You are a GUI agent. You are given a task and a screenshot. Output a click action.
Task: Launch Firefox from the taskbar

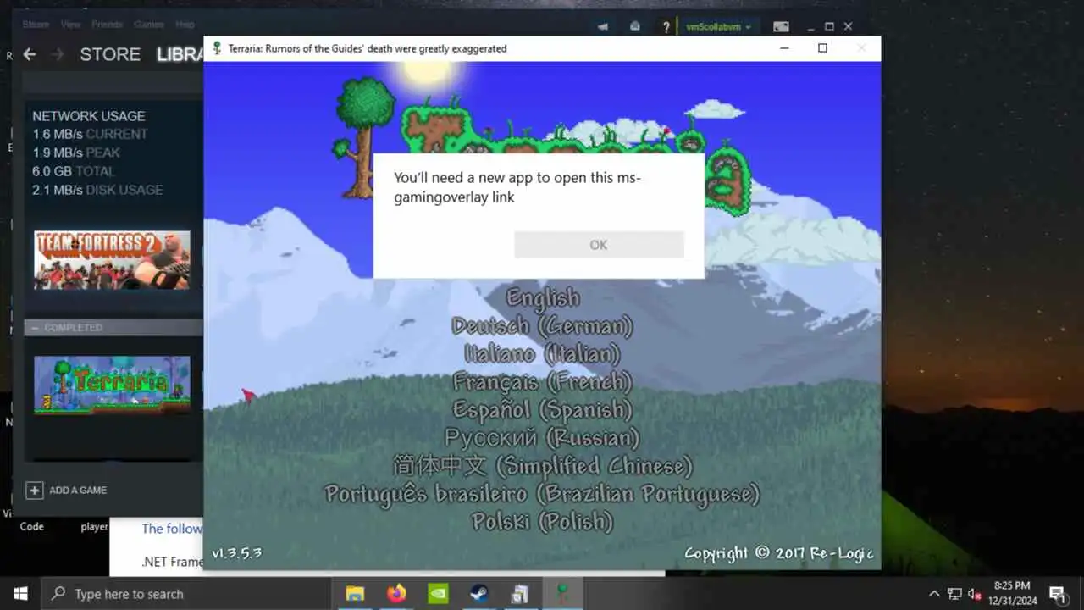tap(396, 594)
